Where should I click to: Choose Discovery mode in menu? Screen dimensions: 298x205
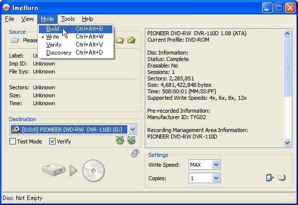[x=76, y=53]
